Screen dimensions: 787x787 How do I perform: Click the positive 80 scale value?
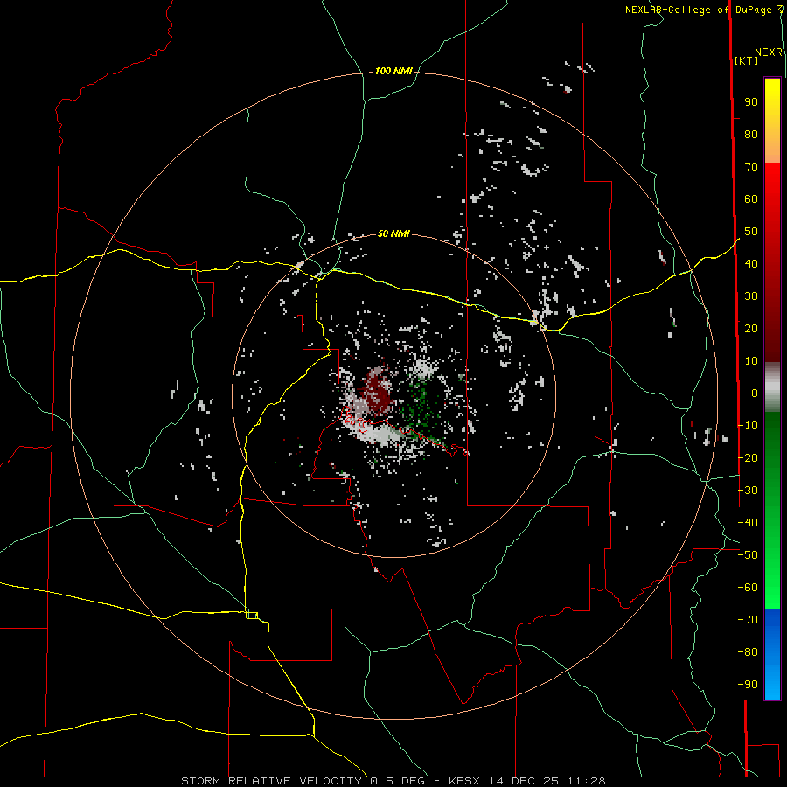[x=751, y=134]
